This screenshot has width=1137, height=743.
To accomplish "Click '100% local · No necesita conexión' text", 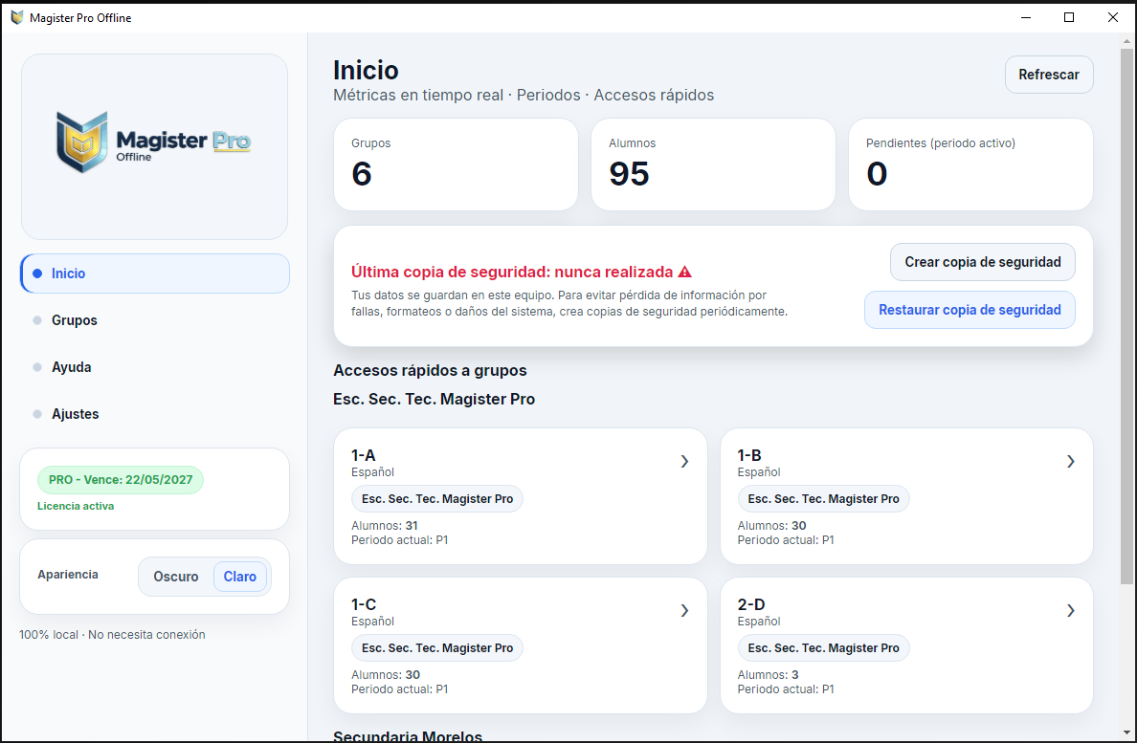I will click(x=112, y=634).
